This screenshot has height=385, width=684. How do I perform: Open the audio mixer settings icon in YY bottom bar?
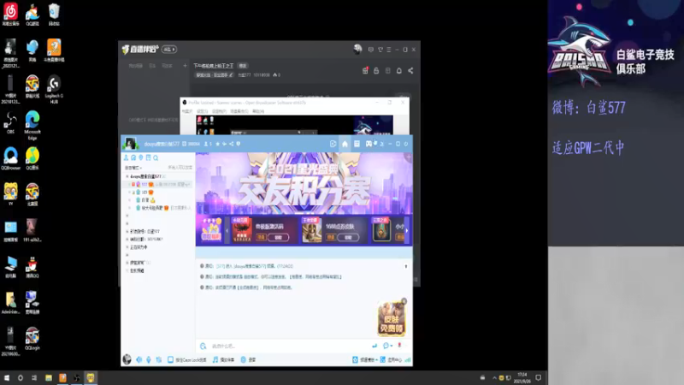[159, 359]
